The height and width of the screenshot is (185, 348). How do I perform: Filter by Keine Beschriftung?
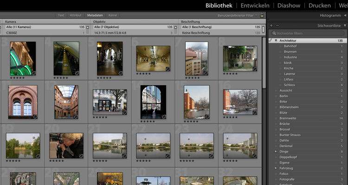click(x=221, y=33)
